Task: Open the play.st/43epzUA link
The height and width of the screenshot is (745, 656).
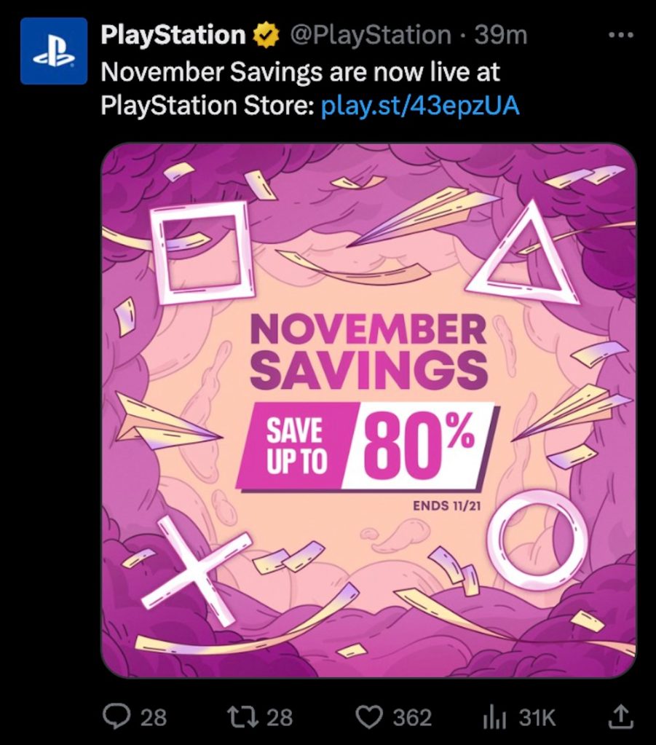Action: pyautogui.click(x=420, y=106)
